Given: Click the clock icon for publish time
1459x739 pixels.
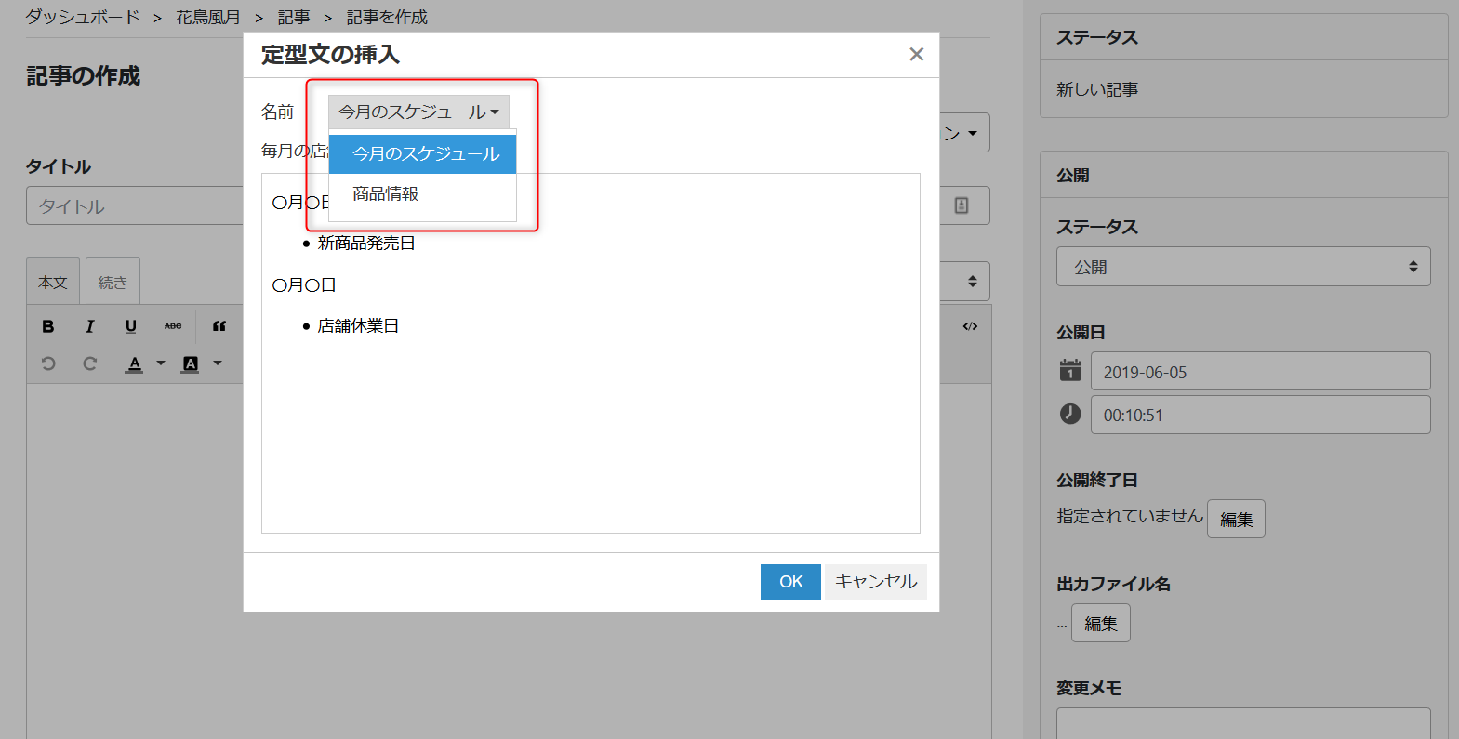Looking at the screenshot, I should 1070,414.
